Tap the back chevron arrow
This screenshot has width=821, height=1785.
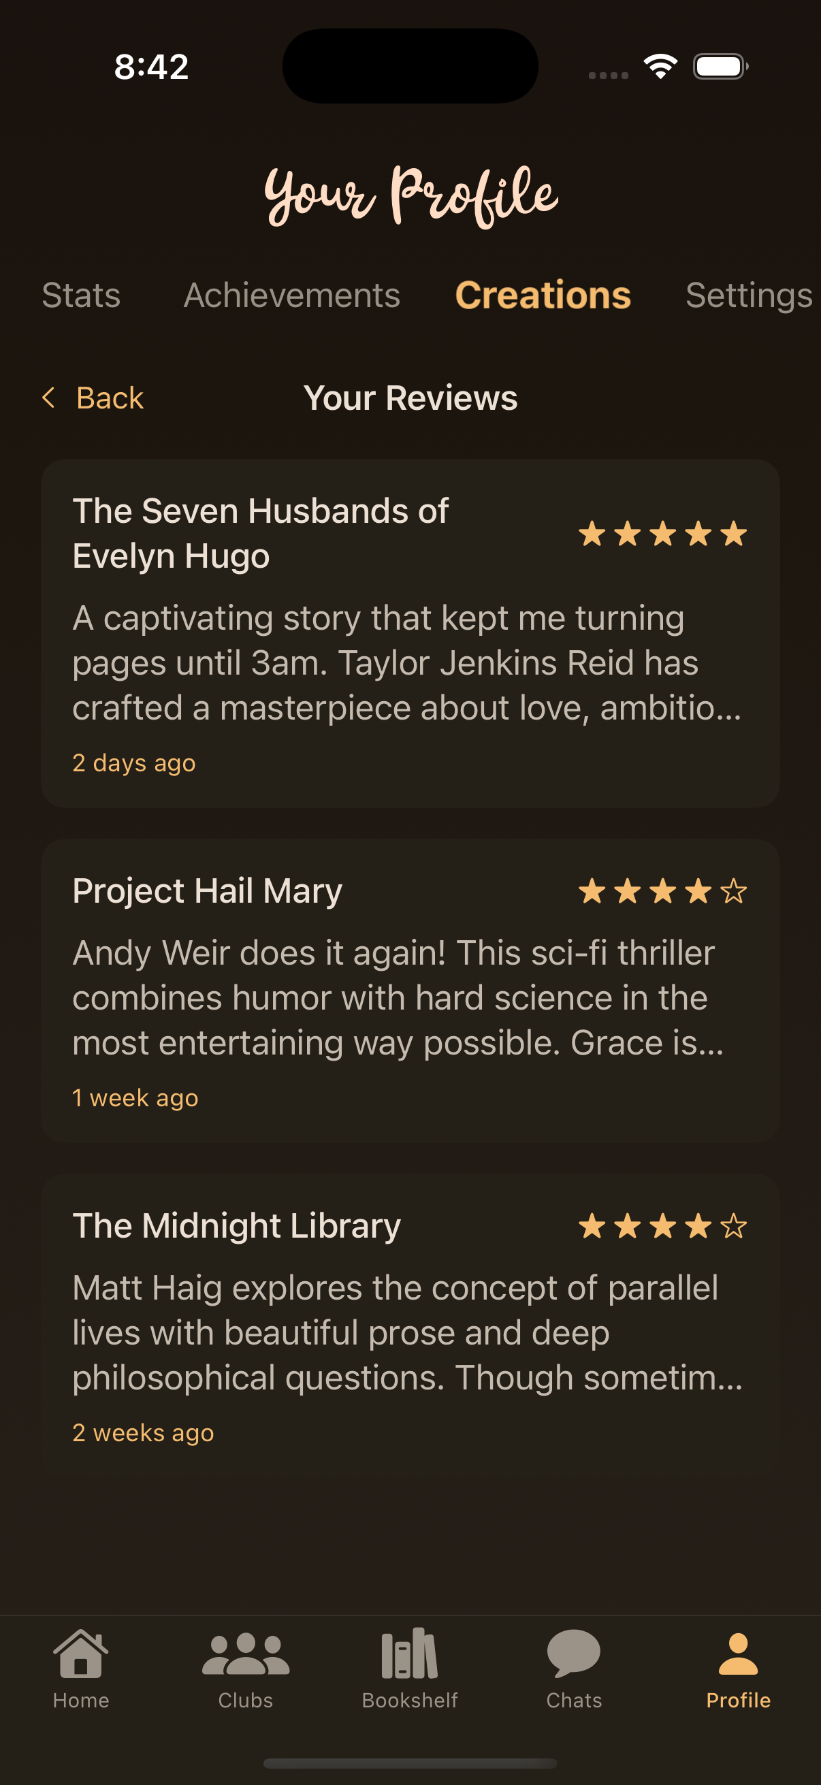pos(48,398)
